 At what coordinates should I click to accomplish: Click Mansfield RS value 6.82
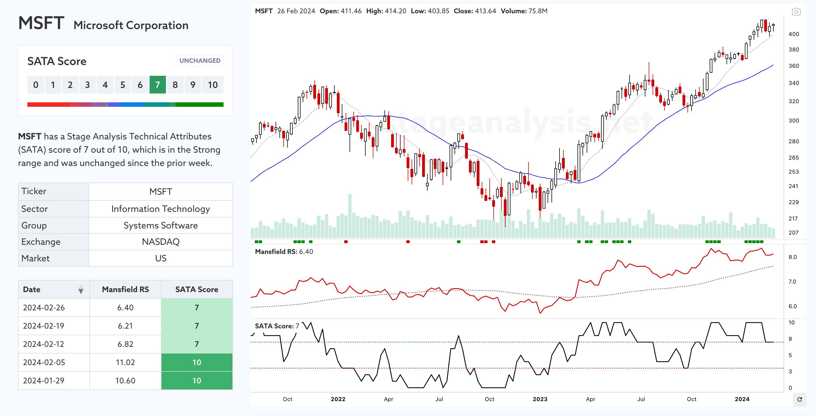125,344
